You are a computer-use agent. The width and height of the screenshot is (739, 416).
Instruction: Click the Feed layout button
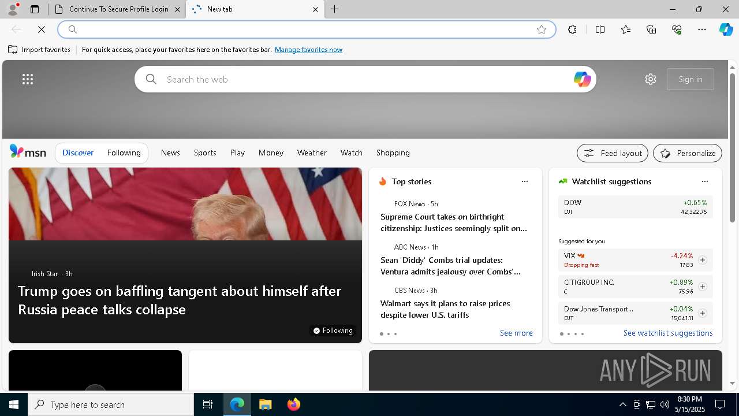click(613, 153)
